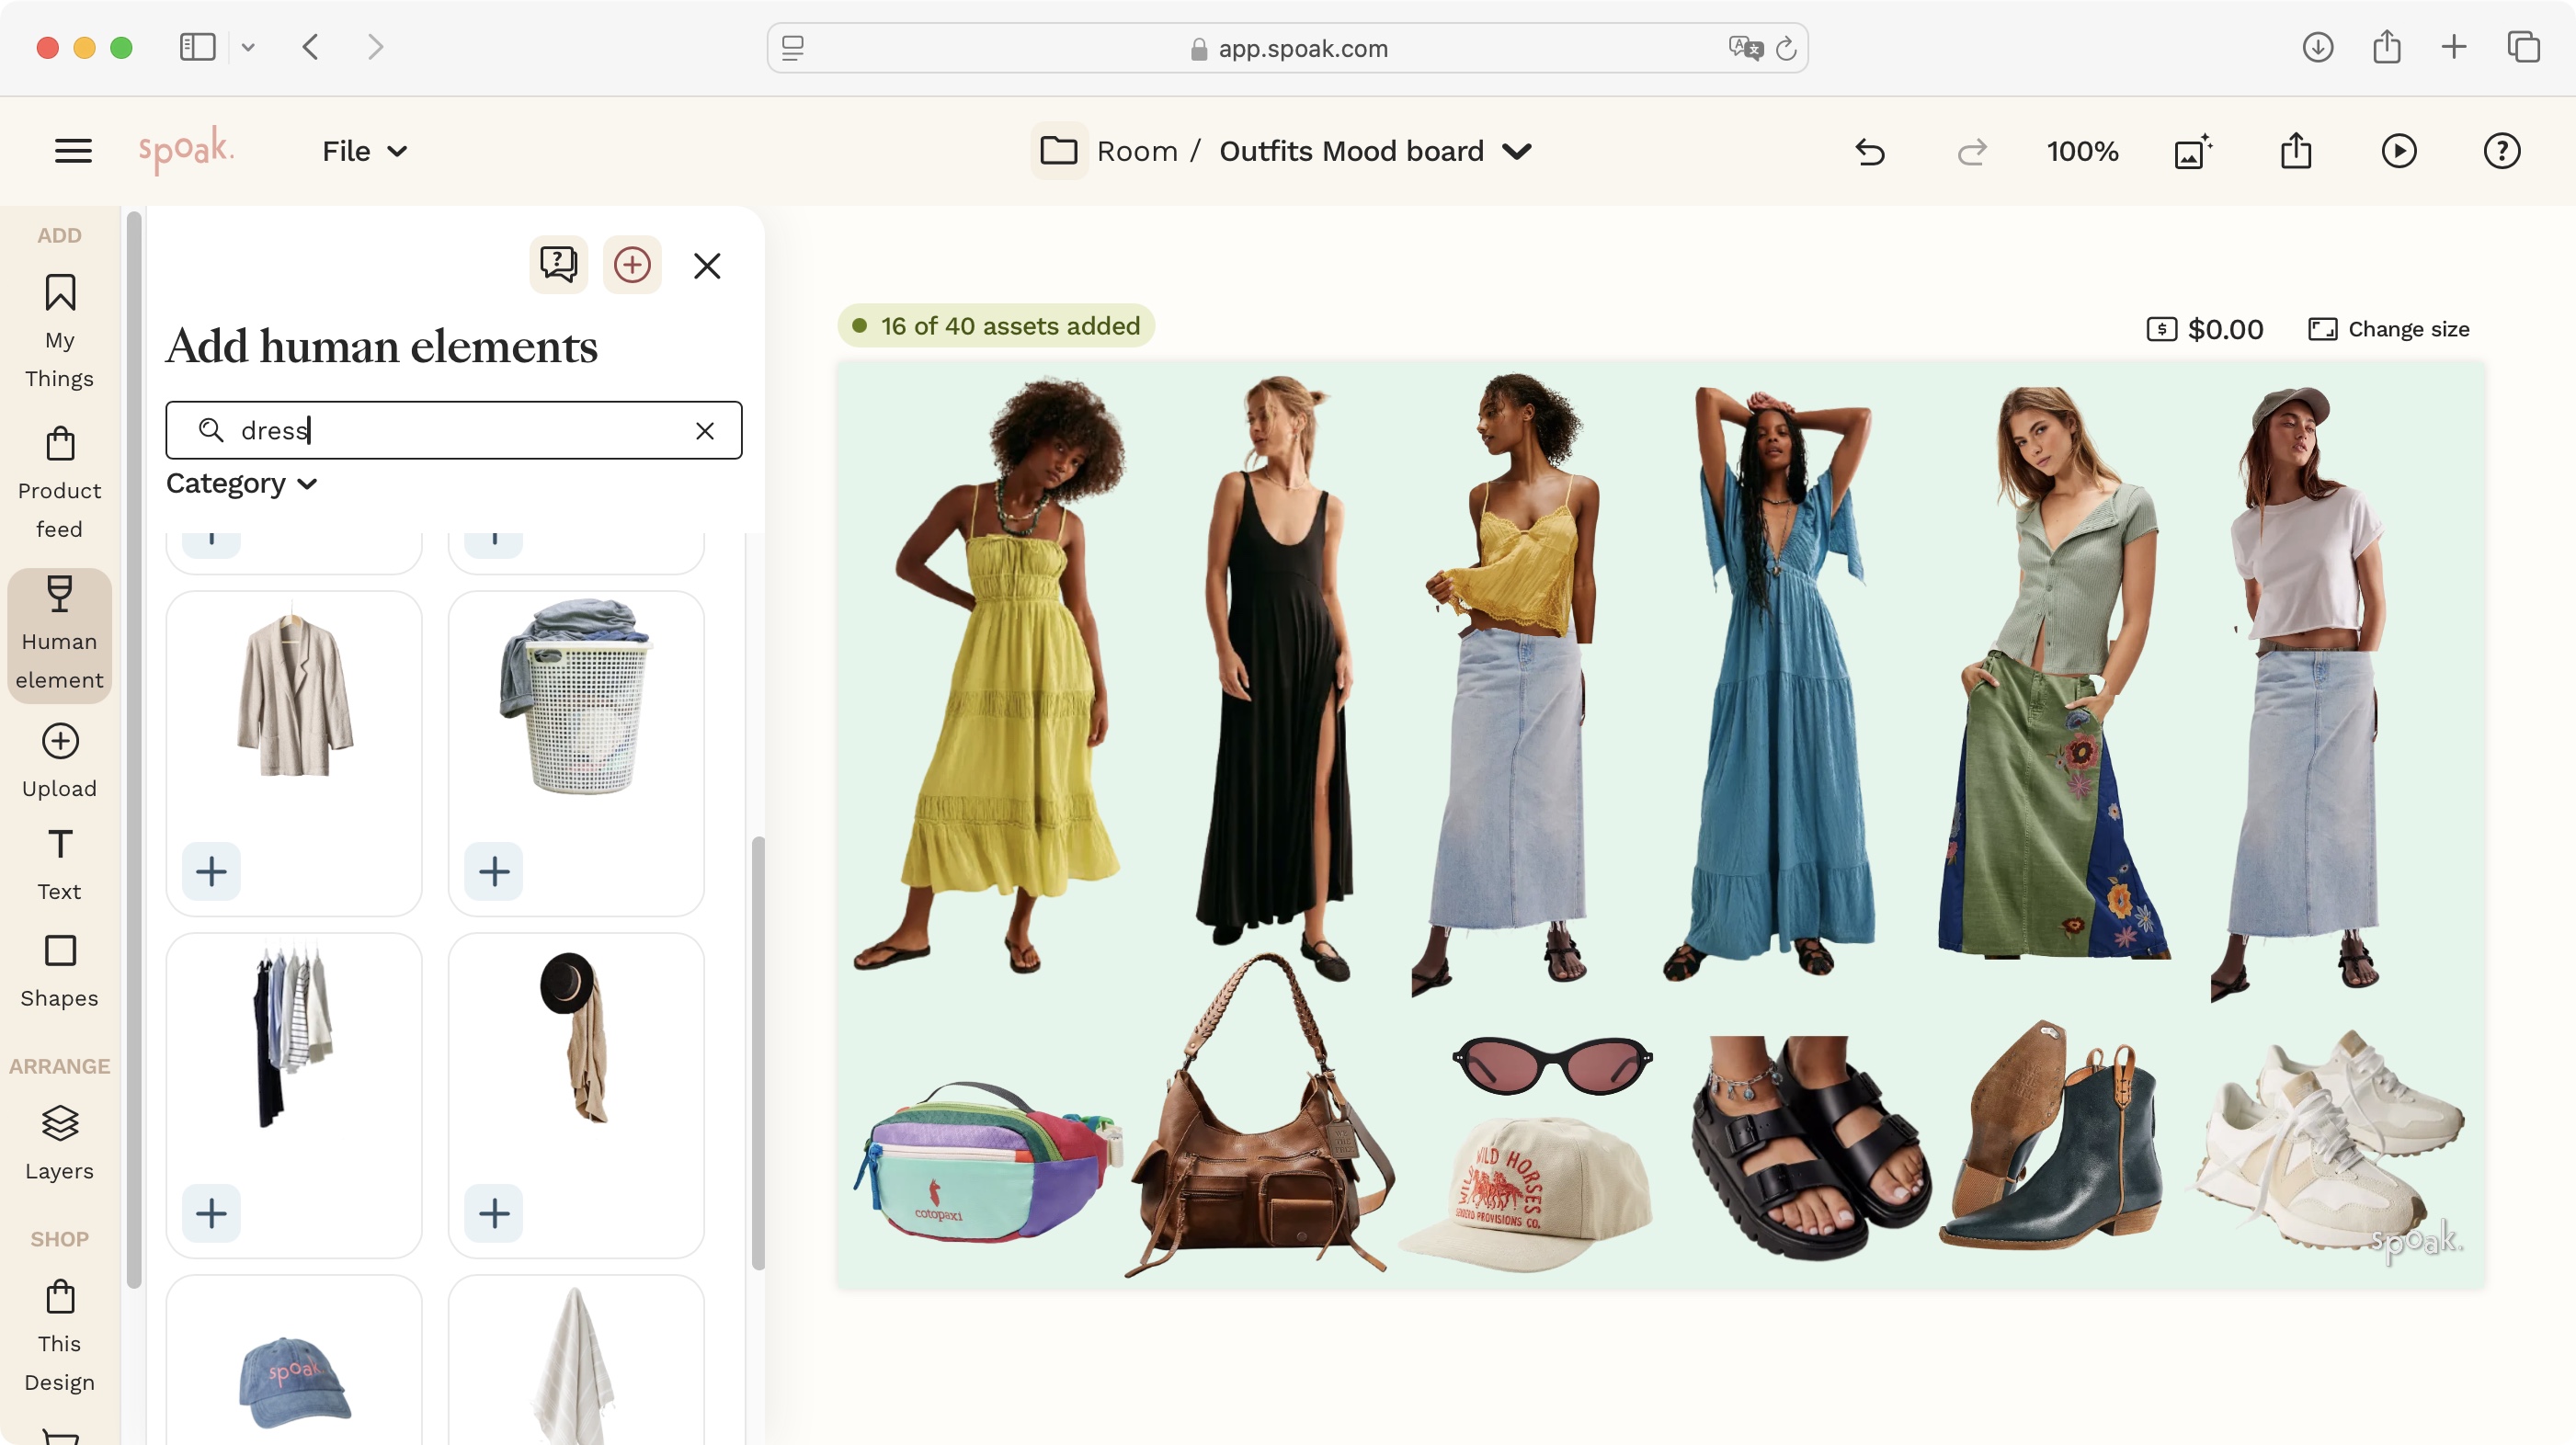Clear the dress search text
This screenshot has width=2576, height=1445.
(705, 431)
